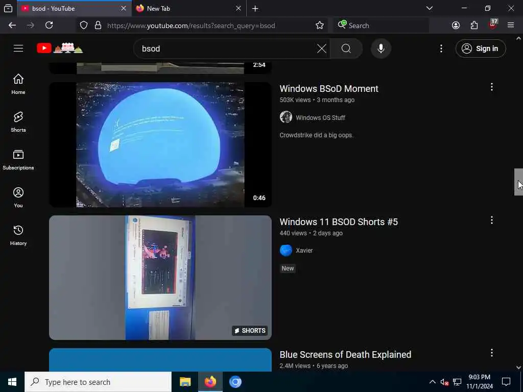
Task: Open File Explorer from the taskbar
Action: pyautogui.click(x=185, y=382)
